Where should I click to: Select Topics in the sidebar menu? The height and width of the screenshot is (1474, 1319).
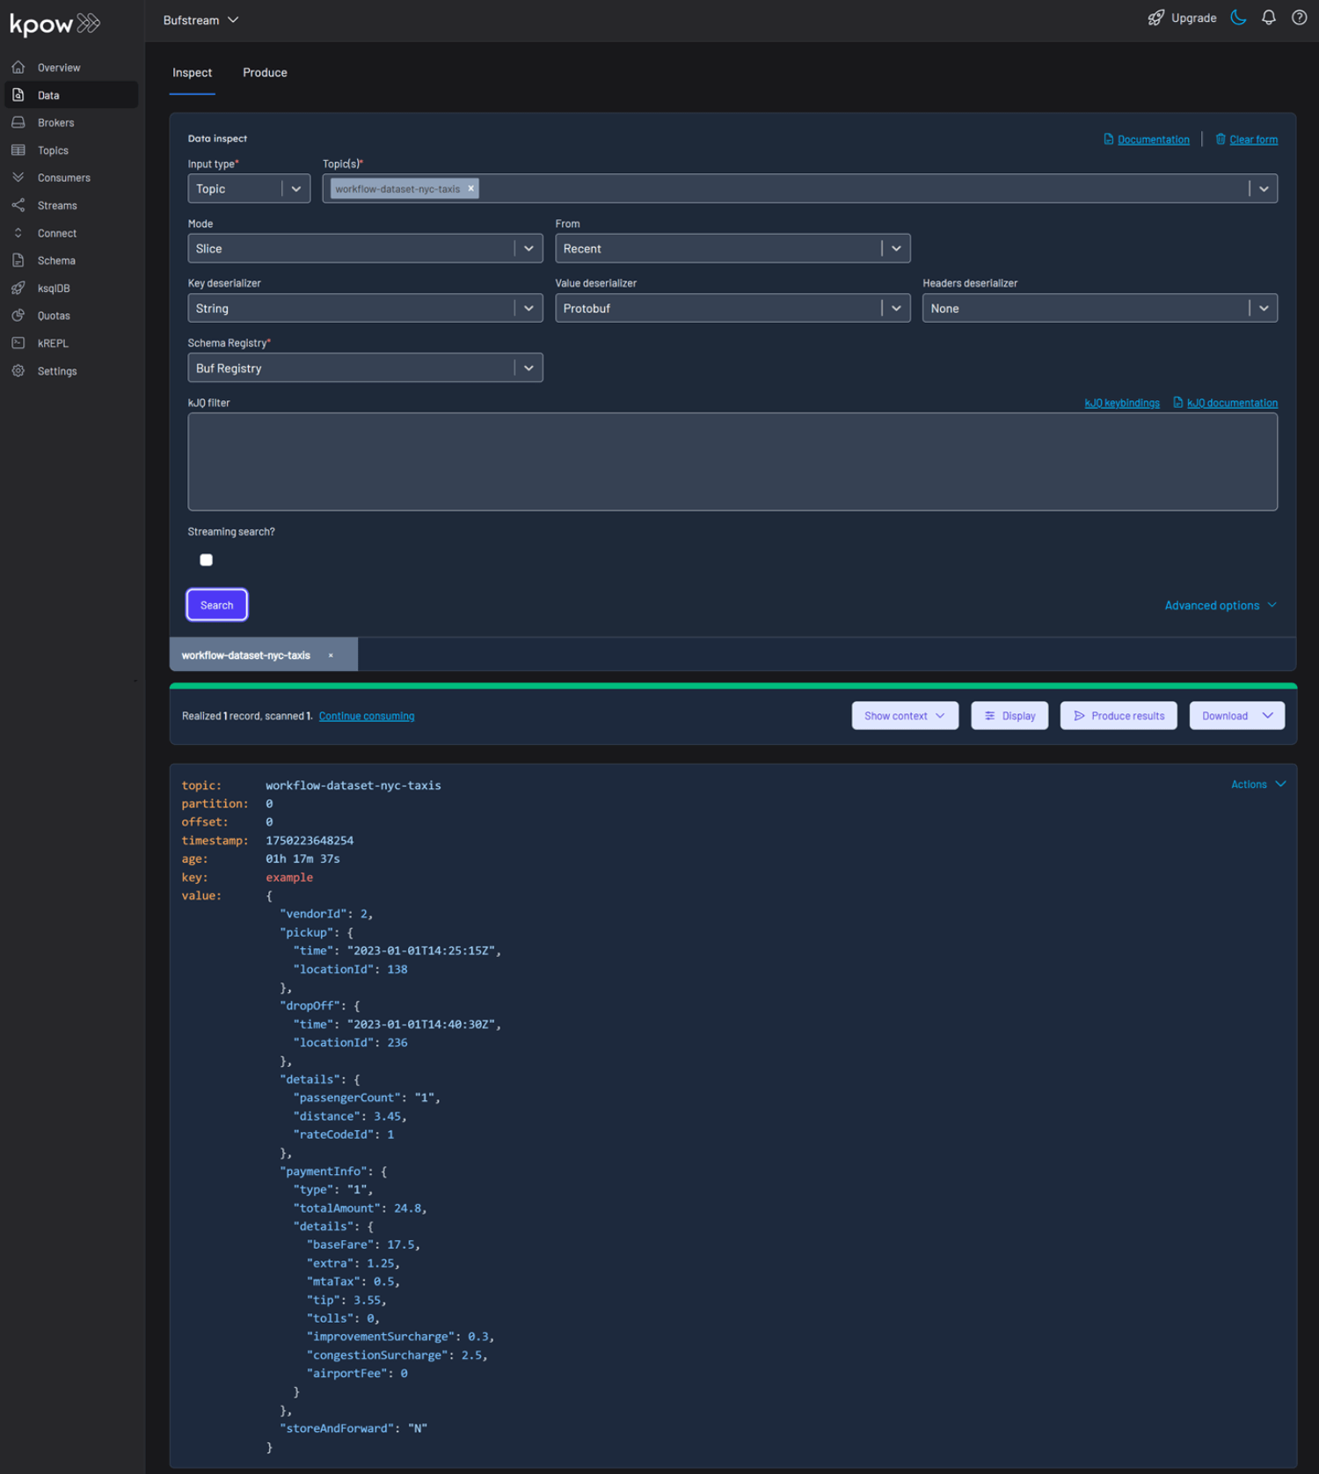click(x=53, y=150)
